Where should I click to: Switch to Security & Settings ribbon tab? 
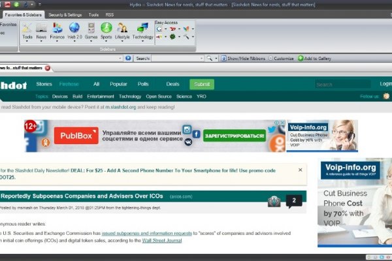click(x=65, y=15)
